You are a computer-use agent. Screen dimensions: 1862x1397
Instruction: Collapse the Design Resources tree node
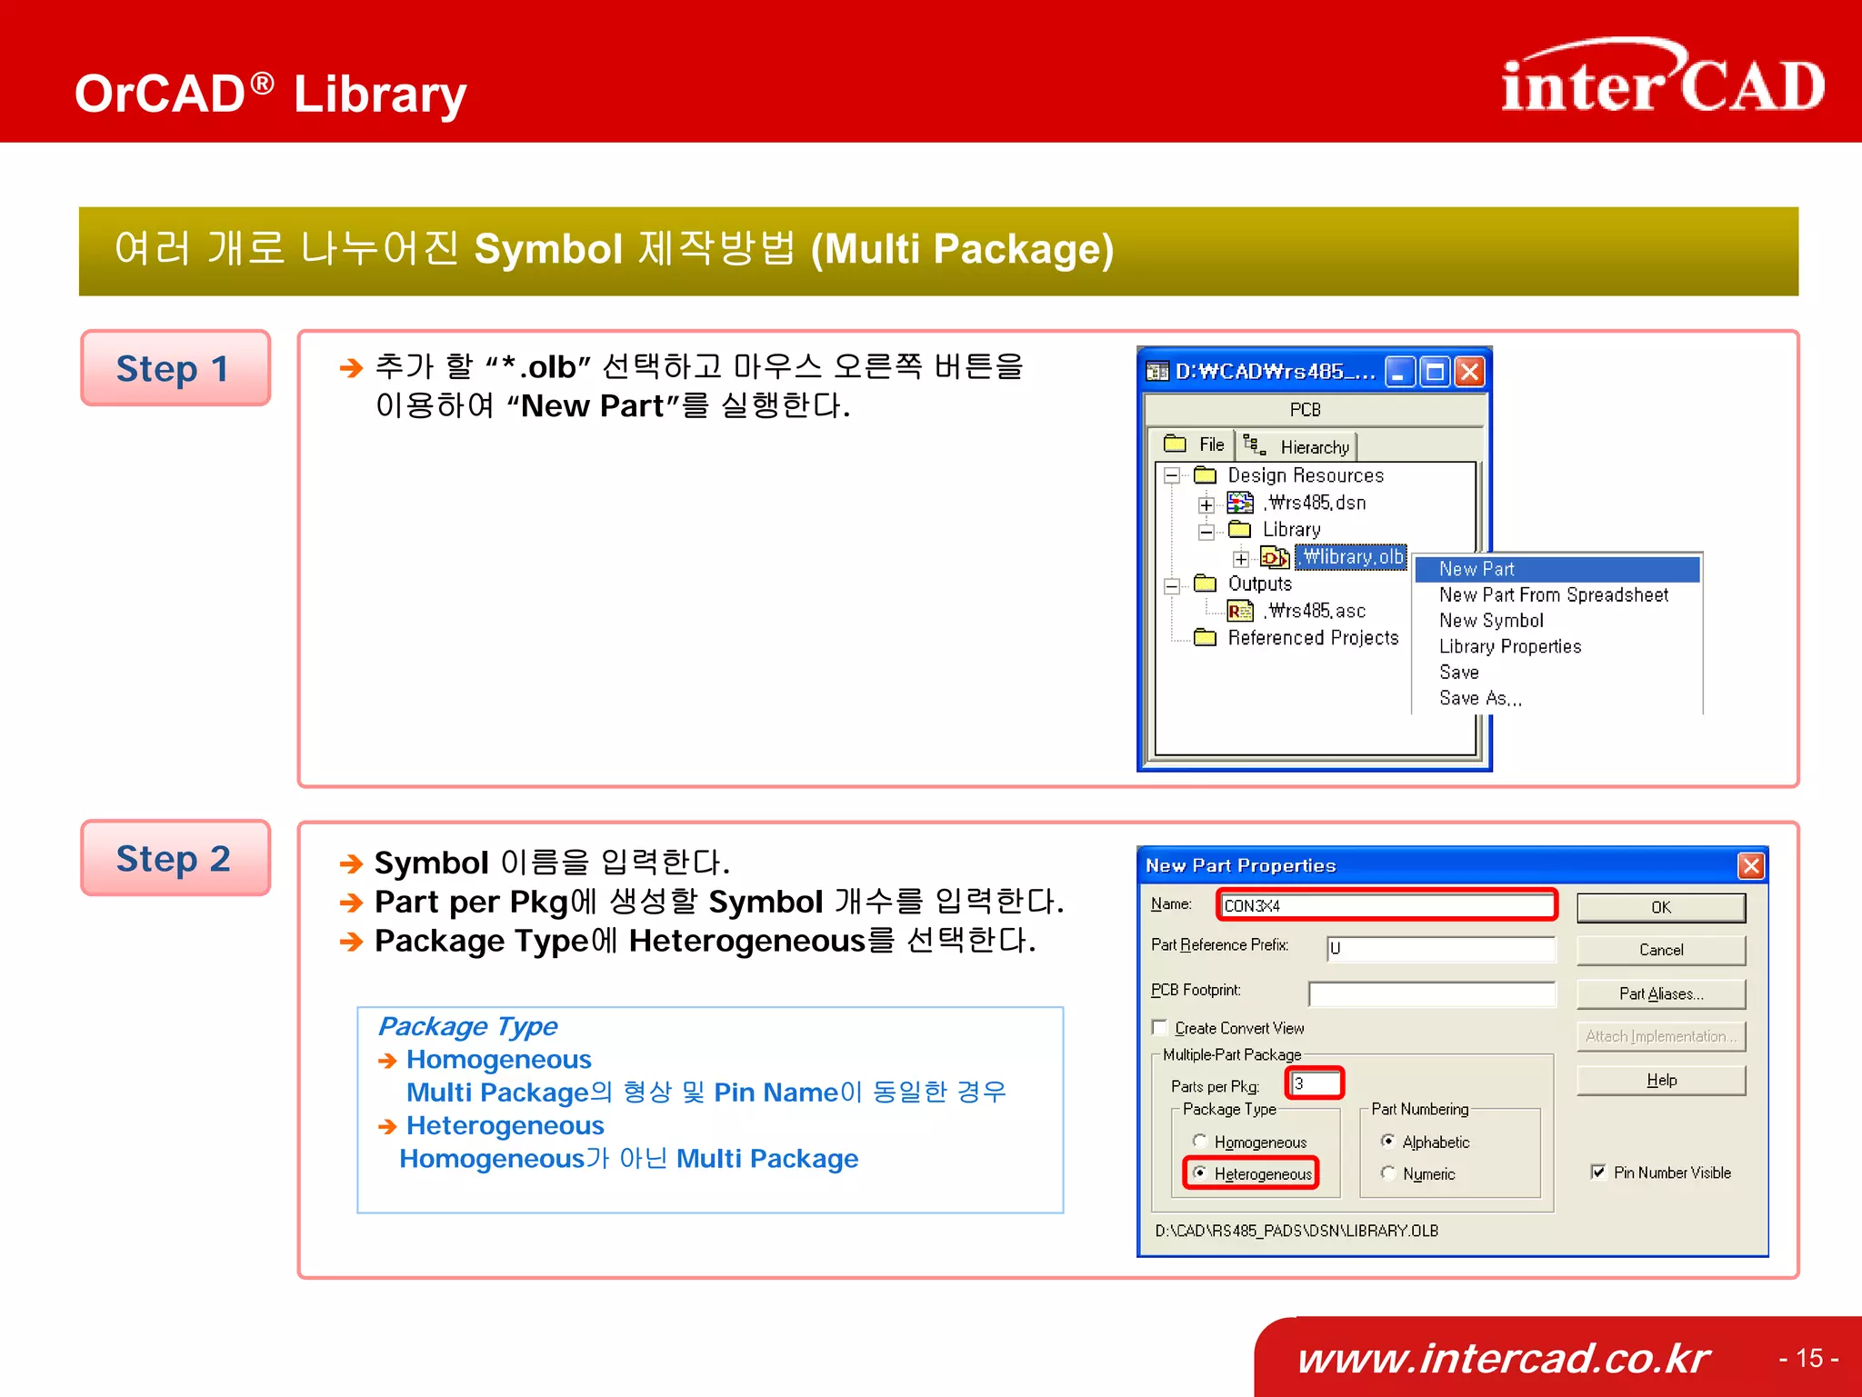1173,475
